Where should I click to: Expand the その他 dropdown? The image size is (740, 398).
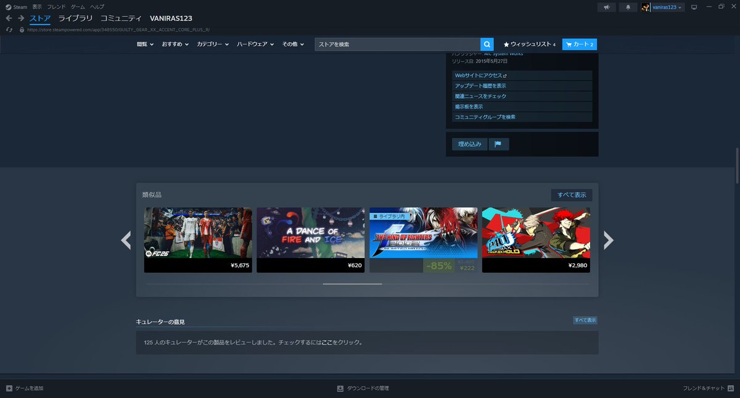point(293,44)
